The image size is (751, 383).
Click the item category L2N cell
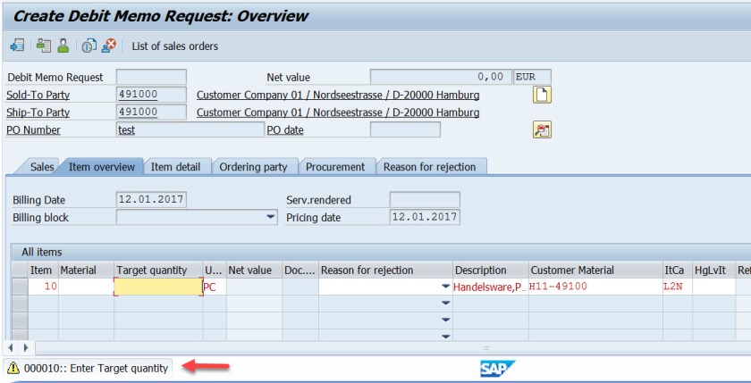[677, 287]
